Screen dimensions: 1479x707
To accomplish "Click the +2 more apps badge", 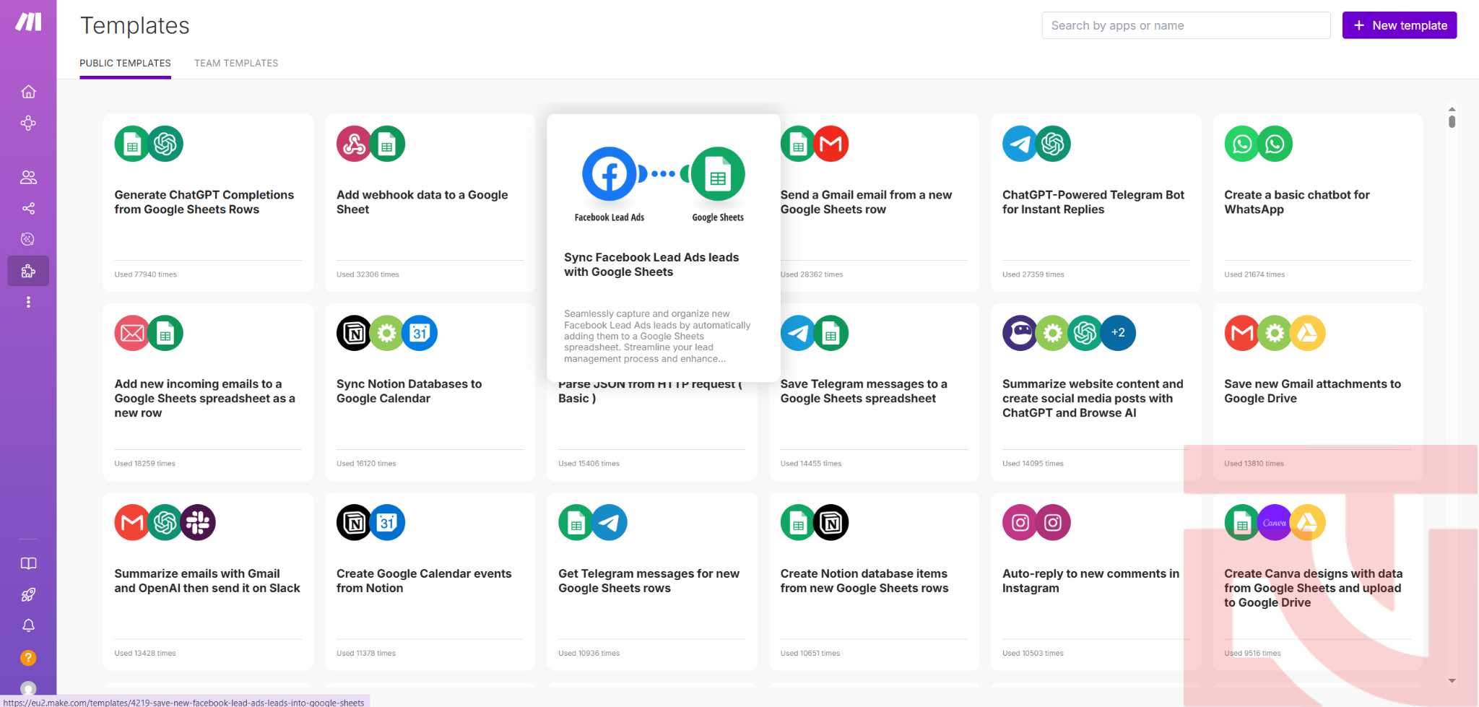I will tap(1118, 333).
